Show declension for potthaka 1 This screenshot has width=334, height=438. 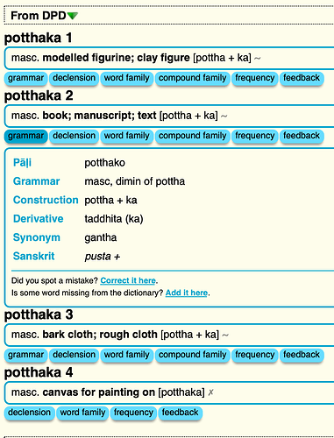[74, 78]
